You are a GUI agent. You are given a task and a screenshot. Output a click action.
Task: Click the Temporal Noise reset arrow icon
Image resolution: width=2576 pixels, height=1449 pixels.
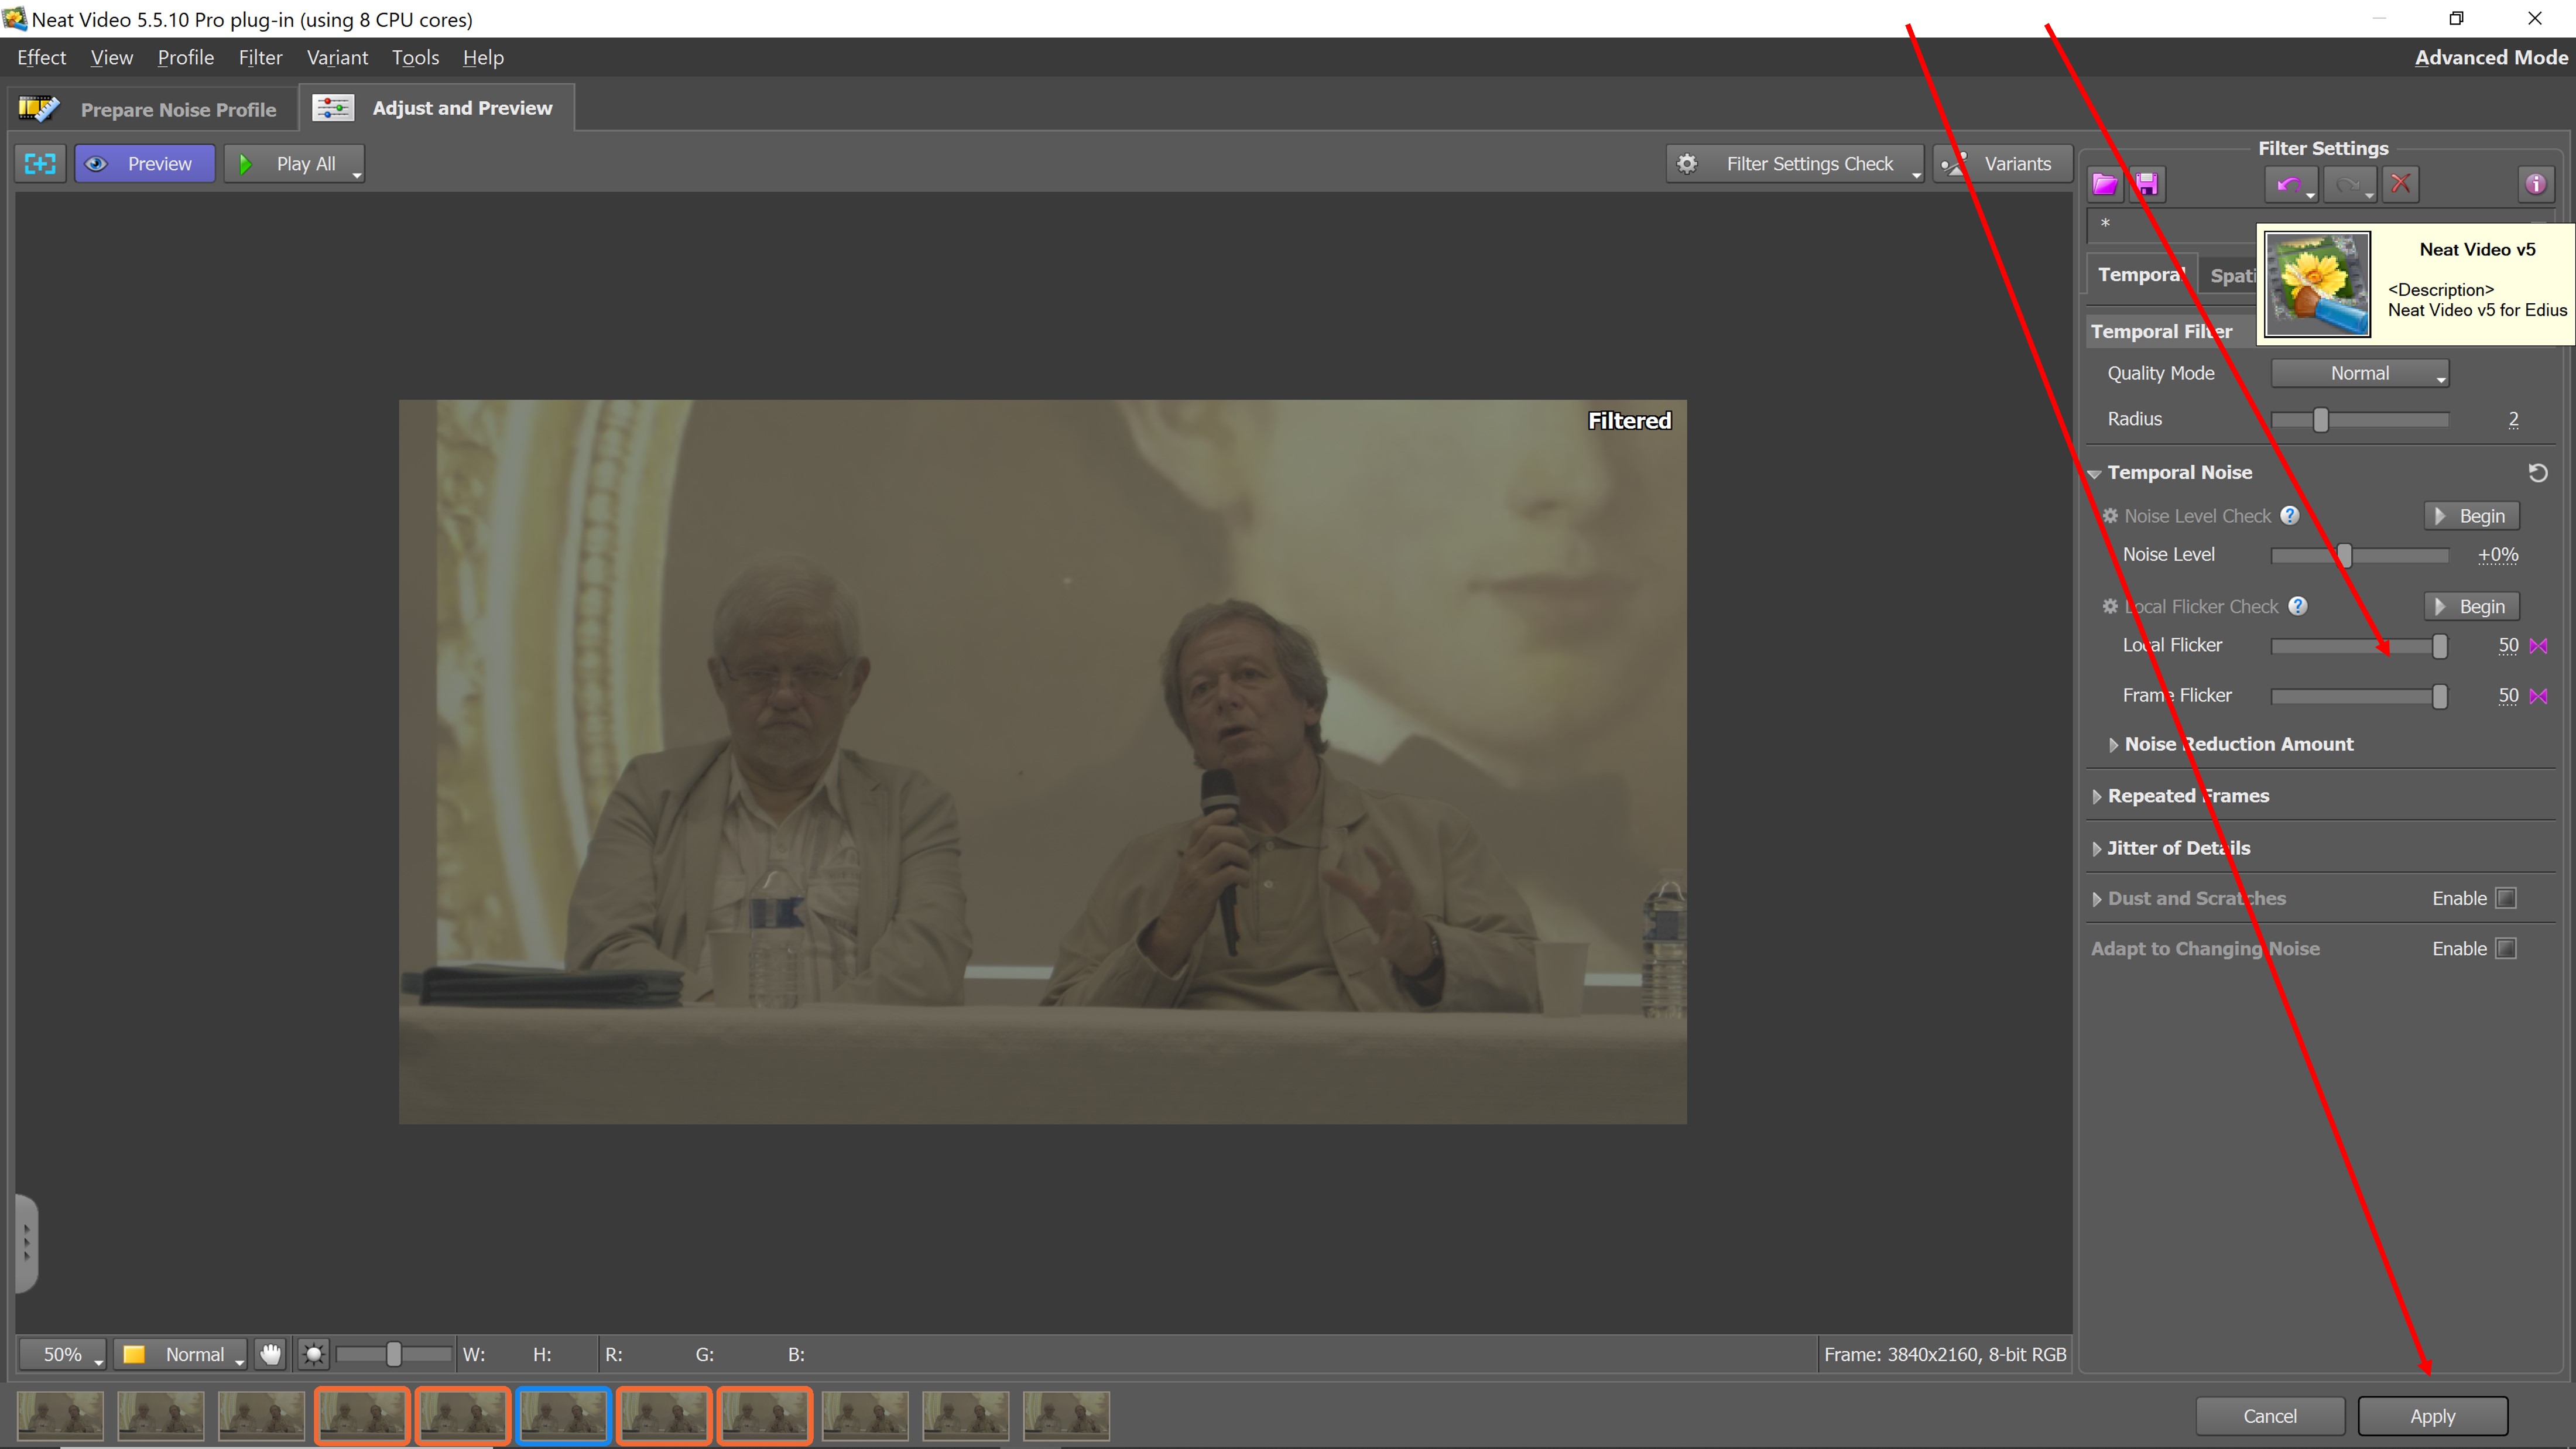point(2537,473)
